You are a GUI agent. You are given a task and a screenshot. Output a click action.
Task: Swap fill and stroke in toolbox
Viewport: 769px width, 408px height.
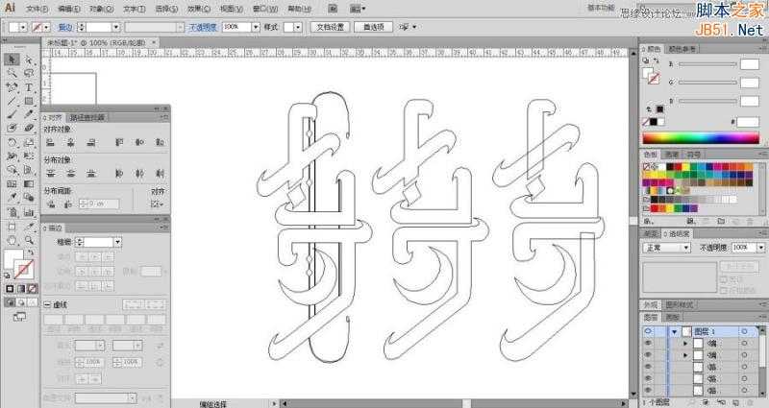click(31, 252)
